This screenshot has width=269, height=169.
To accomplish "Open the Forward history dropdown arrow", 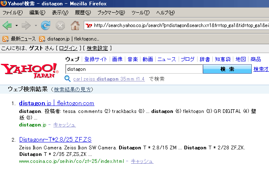I will coord(36,26).
